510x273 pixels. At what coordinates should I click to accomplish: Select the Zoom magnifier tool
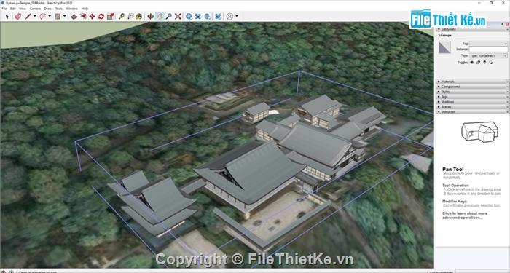point(168,16)
